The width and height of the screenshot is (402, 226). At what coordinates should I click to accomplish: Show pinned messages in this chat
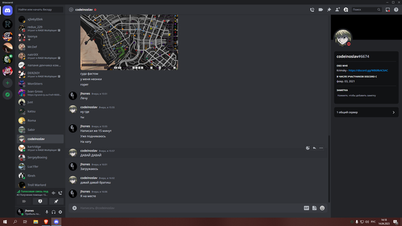(x=329, y=10)
